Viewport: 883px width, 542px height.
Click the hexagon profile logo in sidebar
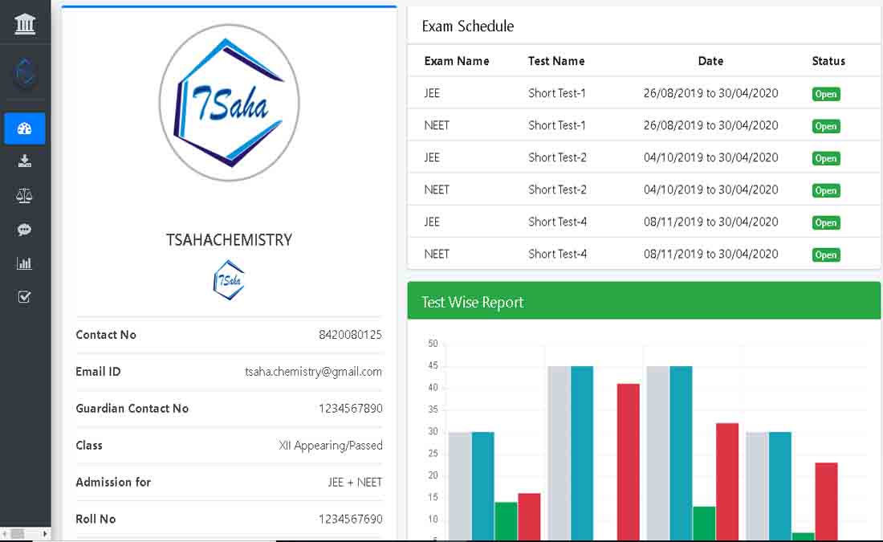pos(25,74)
